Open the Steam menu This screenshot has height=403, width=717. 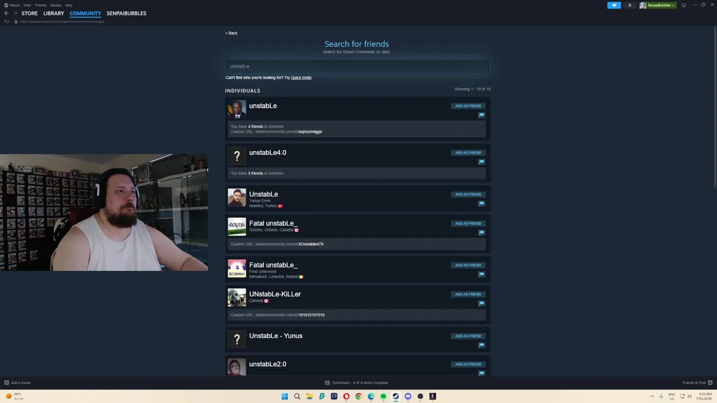point(12,5)
